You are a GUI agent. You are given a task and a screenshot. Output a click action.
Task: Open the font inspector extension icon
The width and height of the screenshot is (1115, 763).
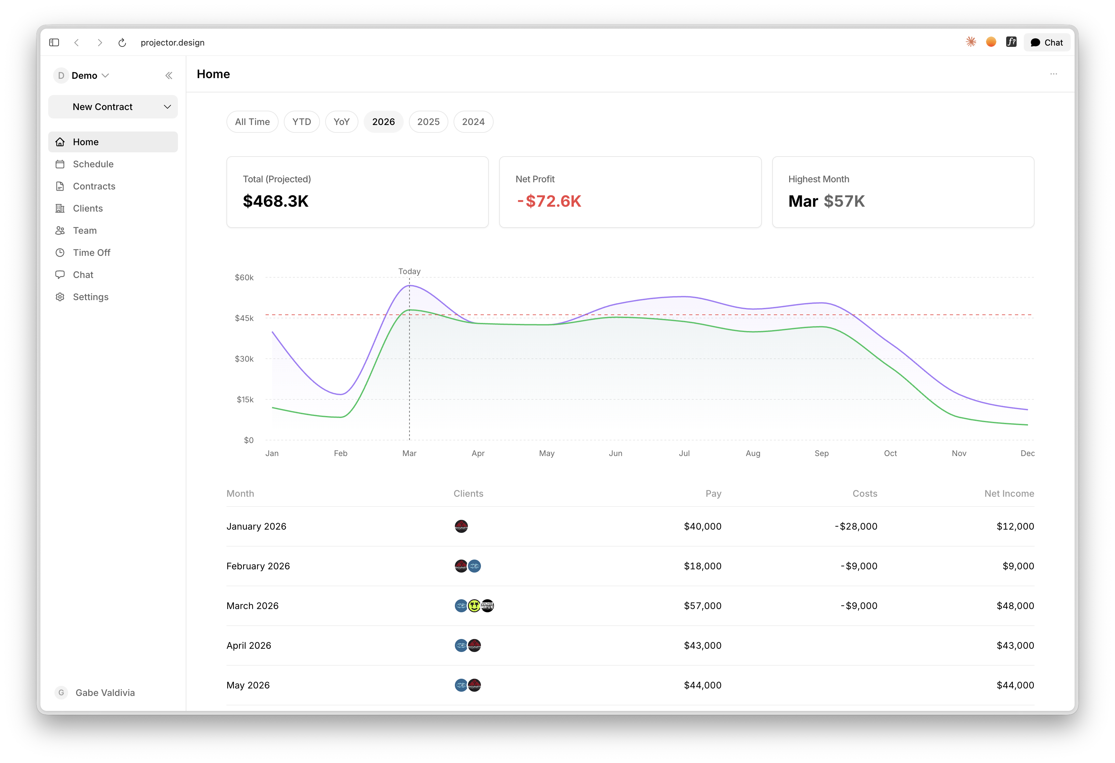(1011, 42)
